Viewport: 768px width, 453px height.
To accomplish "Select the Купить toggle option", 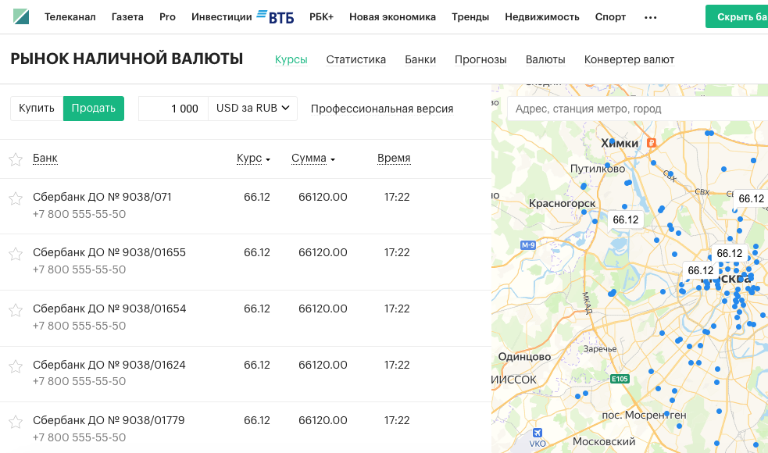I will coord(37,109).
